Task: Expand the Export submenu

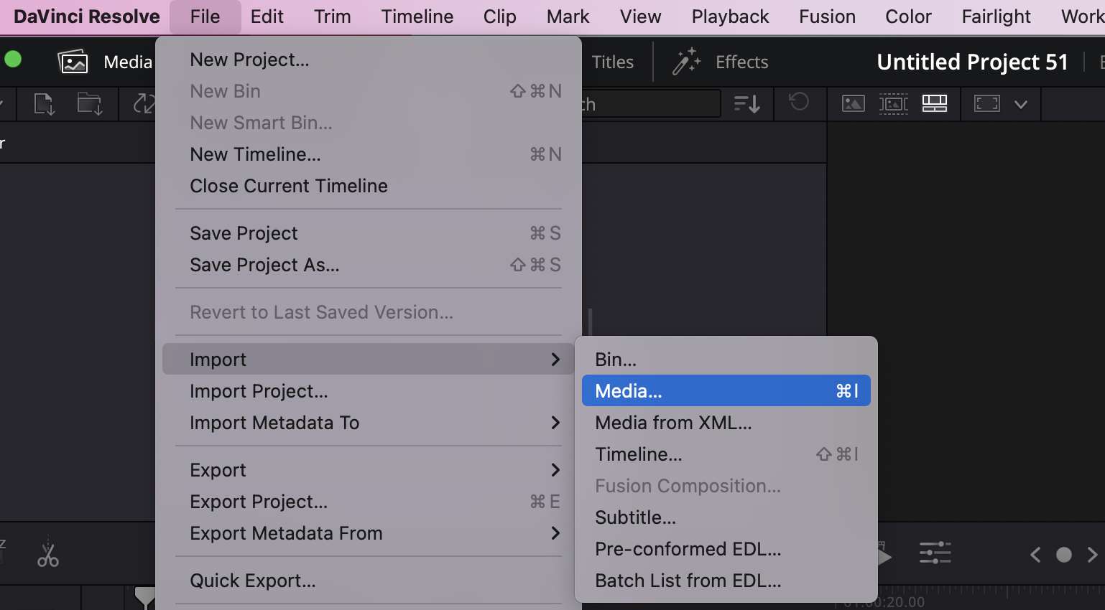Action: point(368,470)
